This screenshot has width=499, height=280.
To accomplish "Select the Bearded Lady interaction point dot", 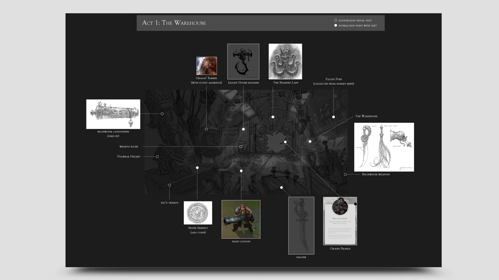I will click(x=273, y=117).
